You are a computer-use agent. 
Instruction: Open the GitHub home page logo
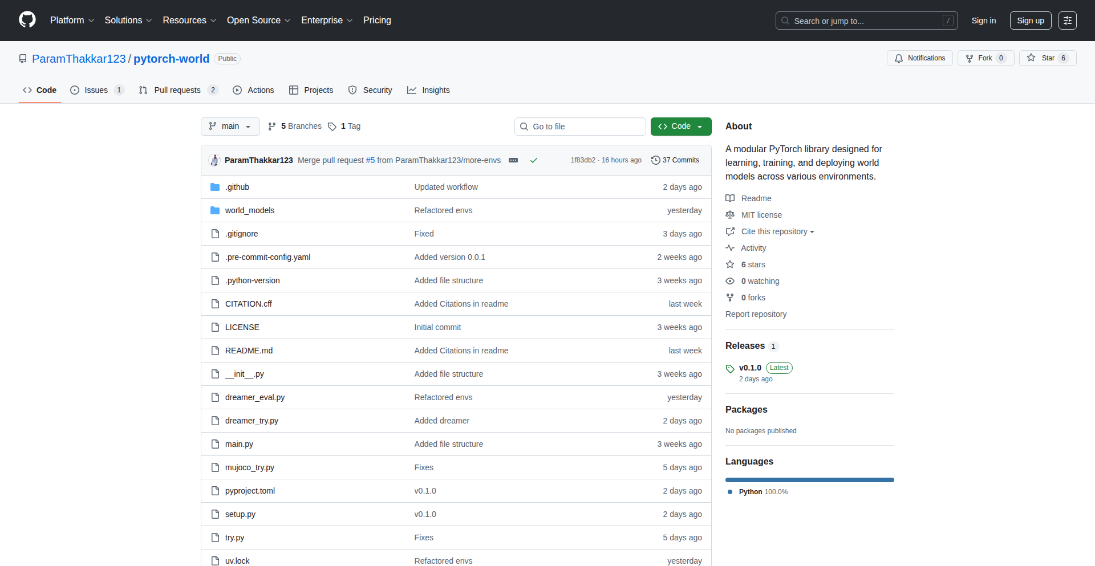26,20
